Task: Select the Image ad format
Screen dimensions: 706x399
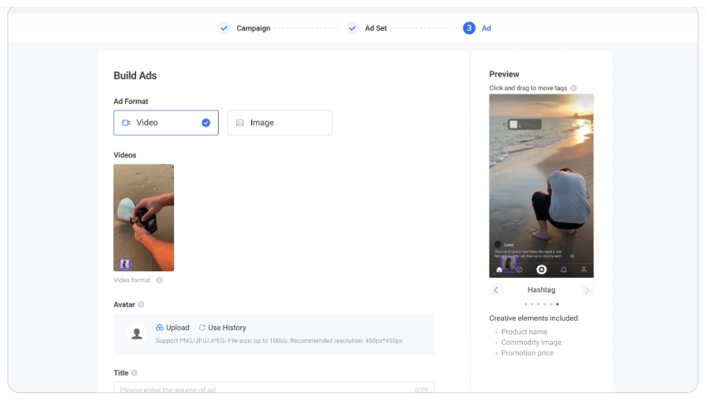Action: (279, 123)
